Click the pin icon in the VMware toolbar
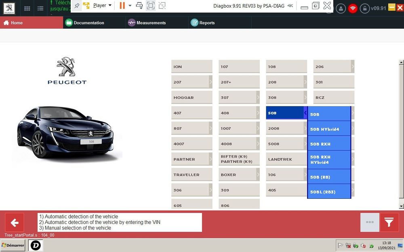404x252 pixels. (77, 6)
